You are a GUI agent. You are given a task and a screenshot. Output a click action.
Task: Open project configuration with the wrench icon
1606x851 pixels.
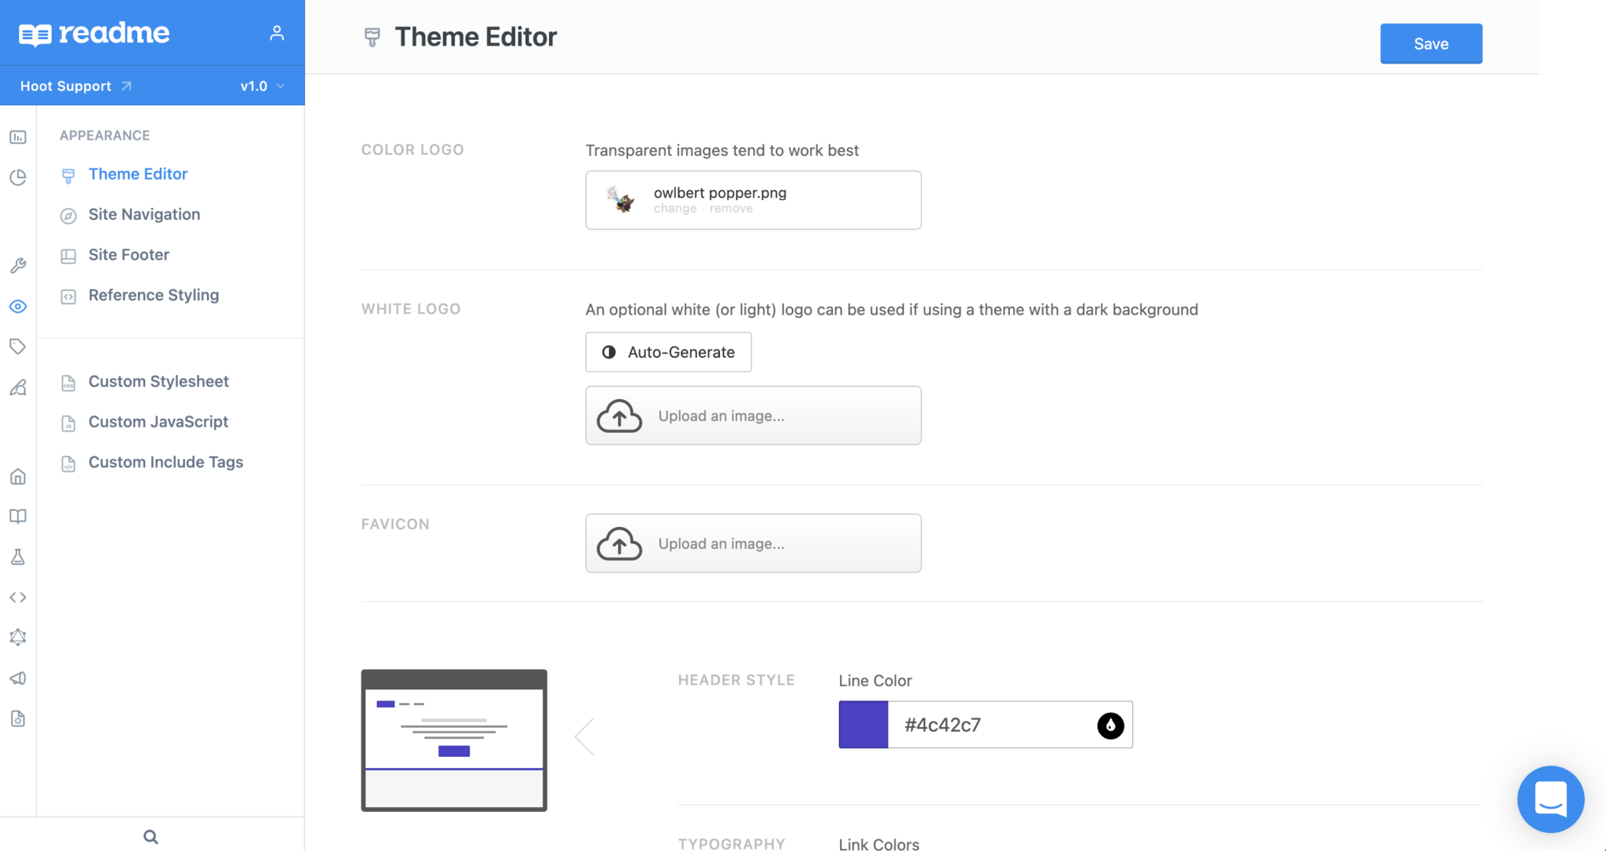[18, 265]
